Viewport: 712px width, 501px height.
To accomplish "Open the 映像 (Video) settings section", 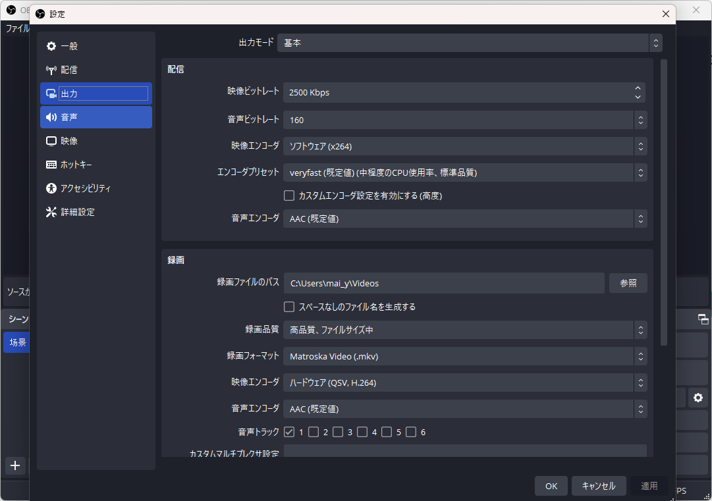I will (69, 140).
